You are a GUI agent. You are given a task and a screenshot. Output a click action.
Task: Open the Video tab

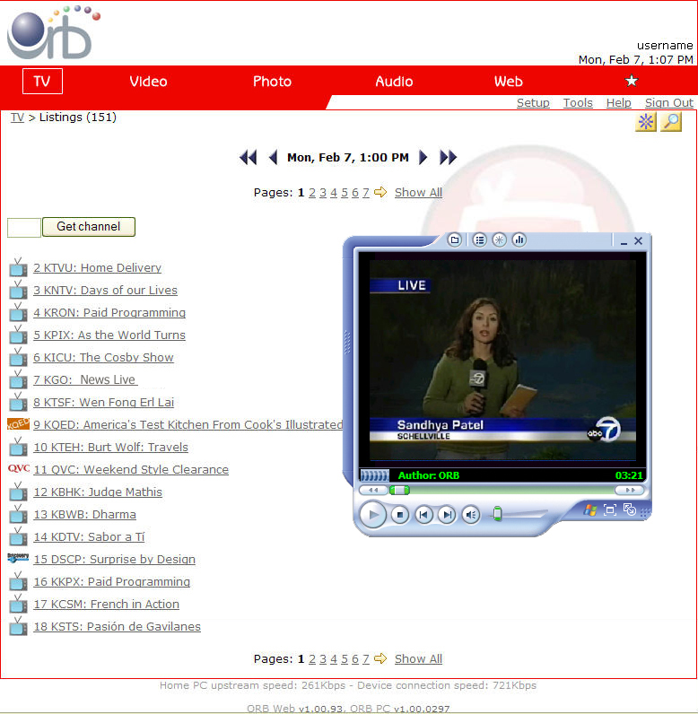(148, 82)
